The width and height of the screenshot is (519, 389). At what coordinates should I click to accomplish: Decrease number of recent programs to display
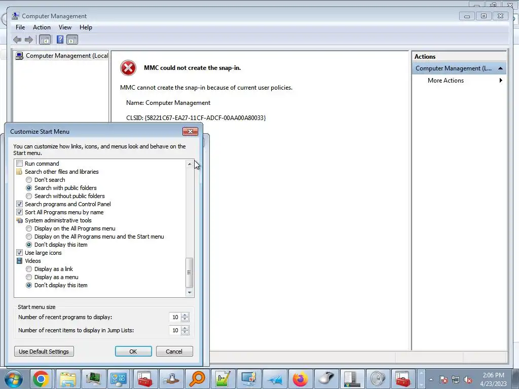click(185, 320)
